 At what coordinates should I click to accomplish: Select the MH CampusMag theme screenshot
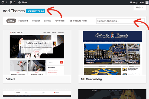[x=112, y=52]
